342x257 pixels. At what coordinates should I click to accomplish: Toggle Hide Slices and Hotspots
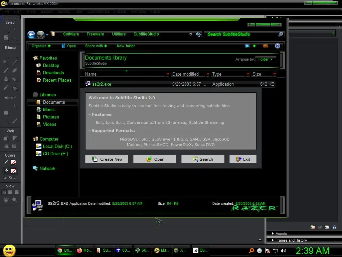click(x=7, y=146)
